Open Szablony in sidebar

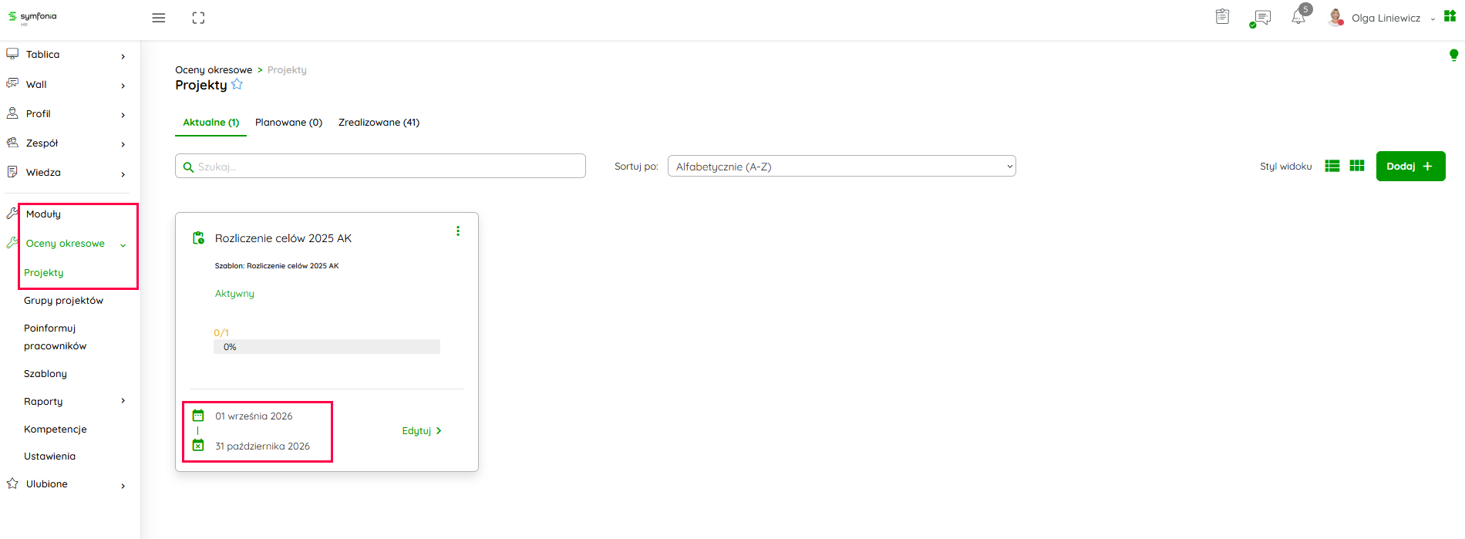[x=45, y=374]
